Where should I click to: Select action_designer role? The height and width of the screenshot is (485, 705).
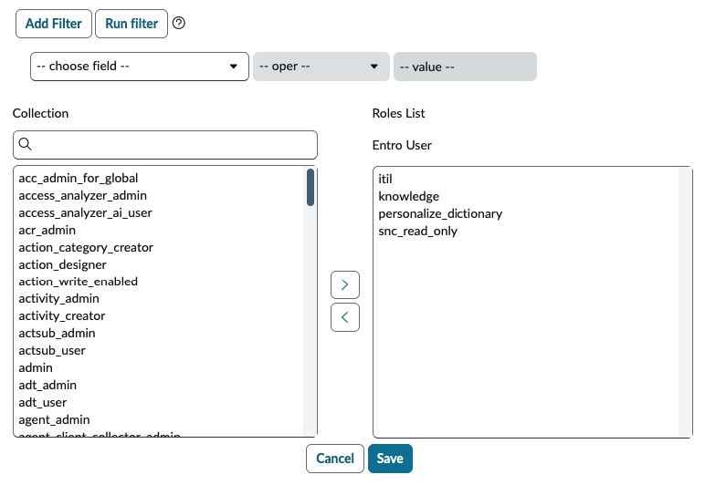point(62,264)
